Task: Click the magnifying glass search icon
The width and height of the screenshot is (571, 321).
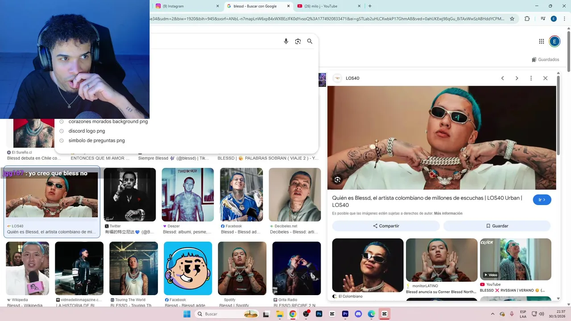Action: coord(310,41)
